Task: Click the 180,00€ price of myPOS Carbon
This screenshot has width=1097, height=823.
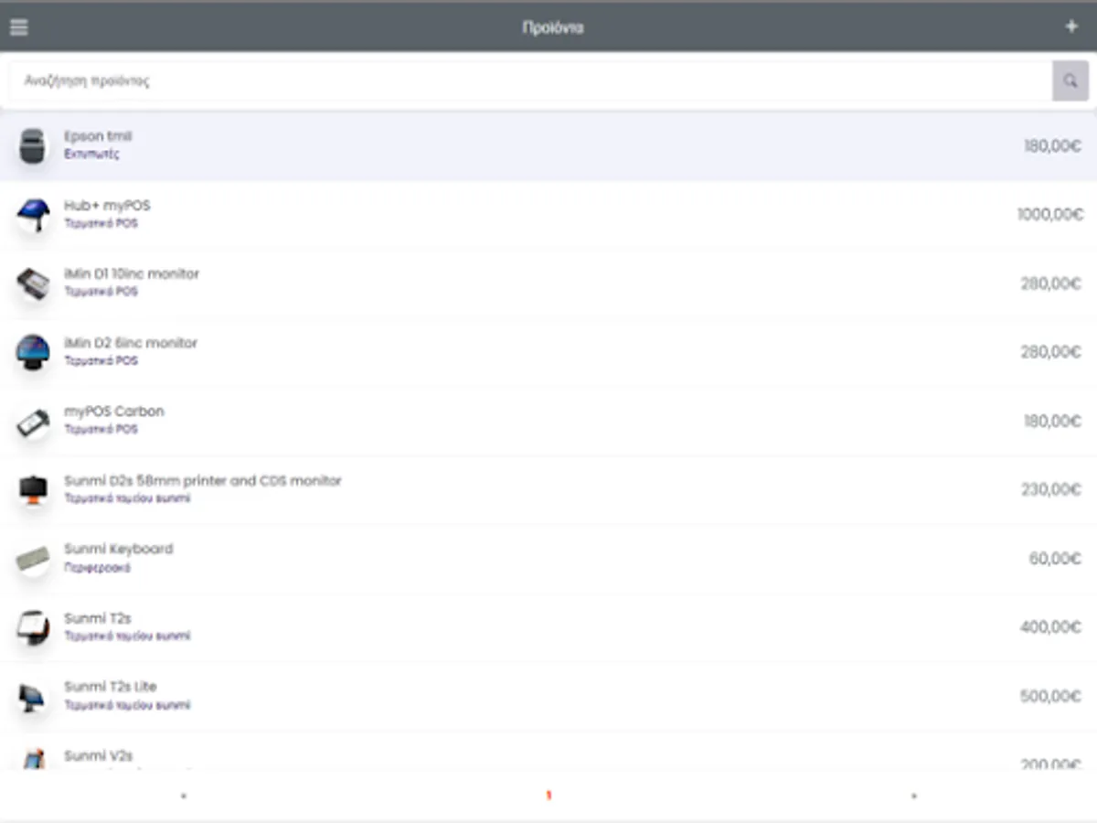Action: (1053, 422)
